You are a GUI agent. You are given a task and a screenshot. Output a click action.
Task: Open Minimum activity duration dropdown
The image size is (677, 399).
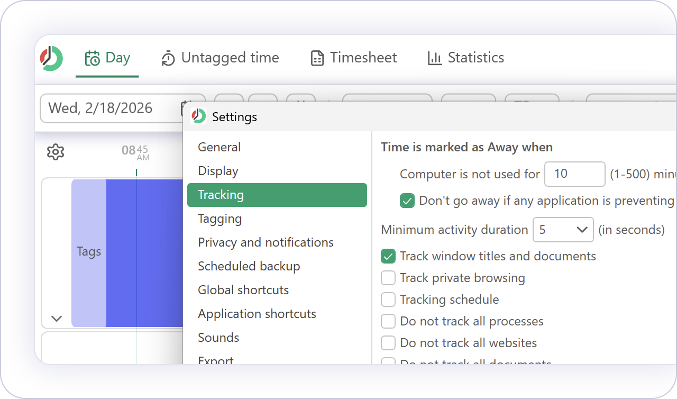pos(563,230)
